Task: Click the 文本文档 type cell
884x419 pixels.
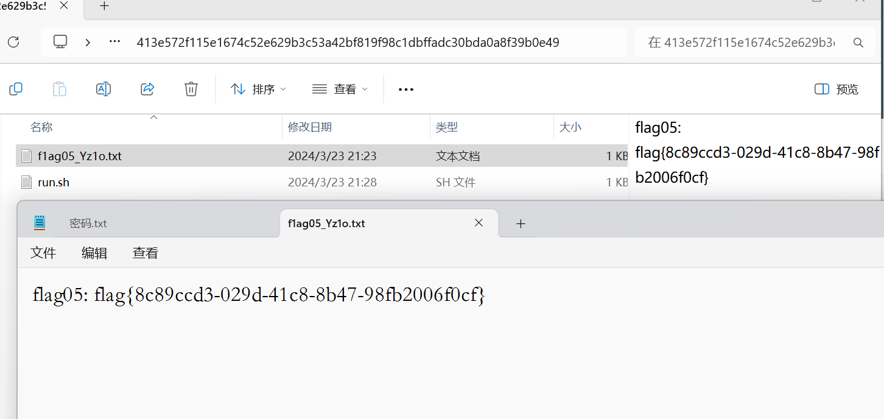Action: click(458, 156)
